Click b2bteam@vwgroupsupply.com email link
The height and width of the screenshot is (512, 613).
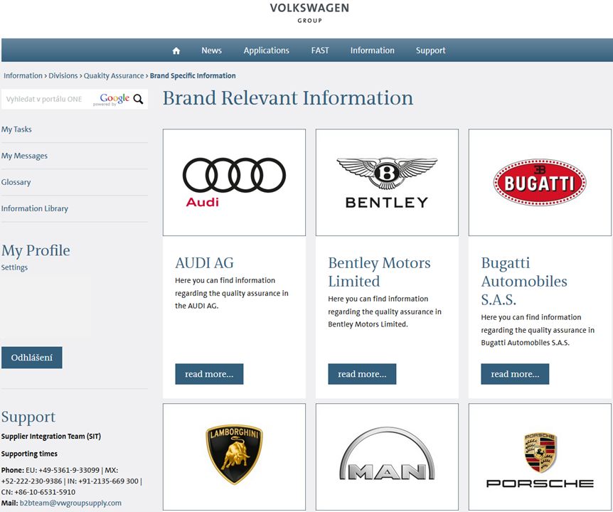(70, 503)
